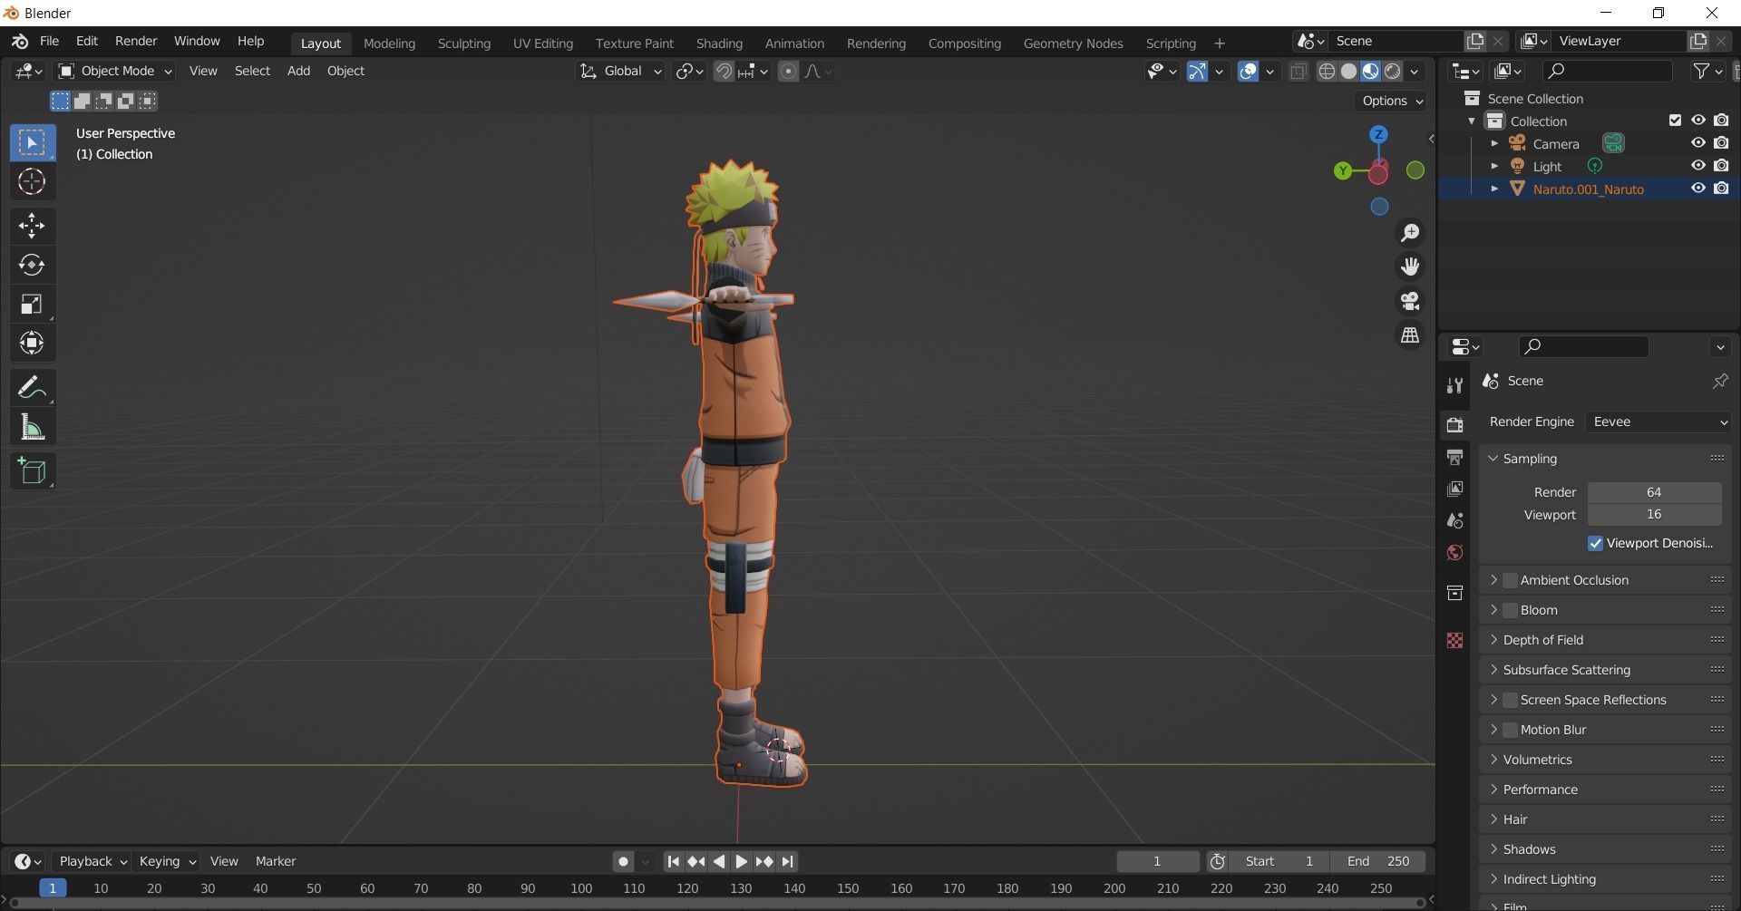Open the File menu
This screenshot has width=1741, height=911.
tap(49, 41)
